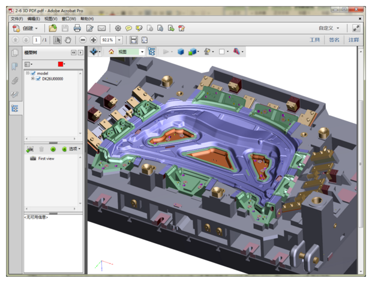Image resolution: width=369 pixels, height=281 pixels.
Task: Select the First view entry
Action: tap(46, 159)
